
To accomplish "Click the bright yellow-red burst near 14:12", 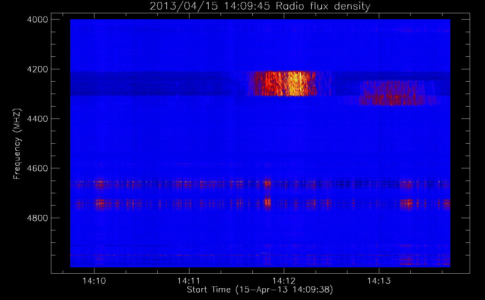I will (x=282, y=83).
